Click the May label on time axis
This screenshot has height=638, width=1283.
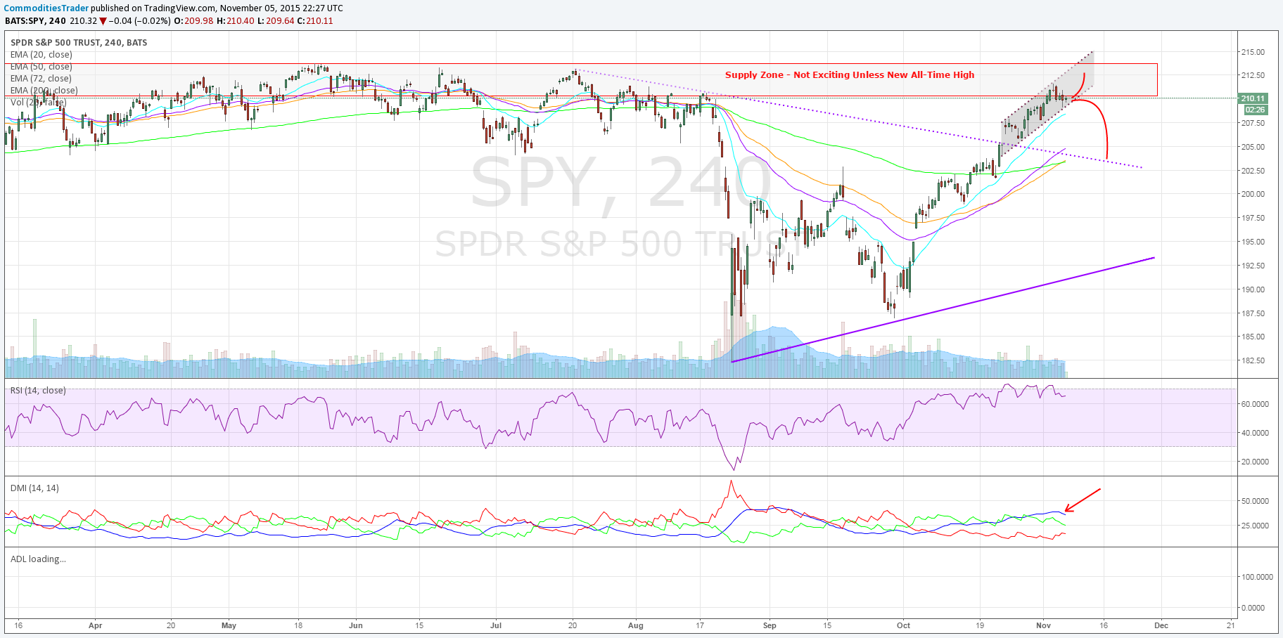coord(229,625)
